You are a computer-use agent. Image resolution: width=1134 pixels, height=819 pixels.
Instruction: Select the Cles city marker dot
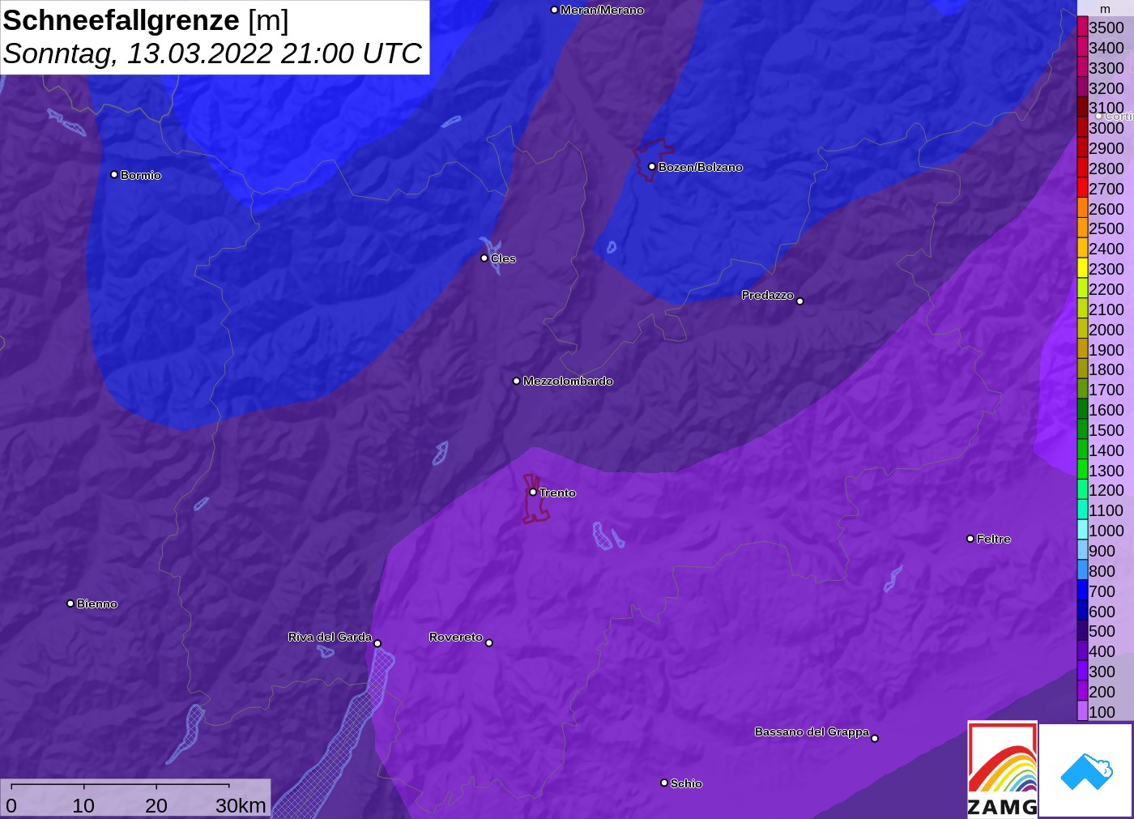coord(484,258)
